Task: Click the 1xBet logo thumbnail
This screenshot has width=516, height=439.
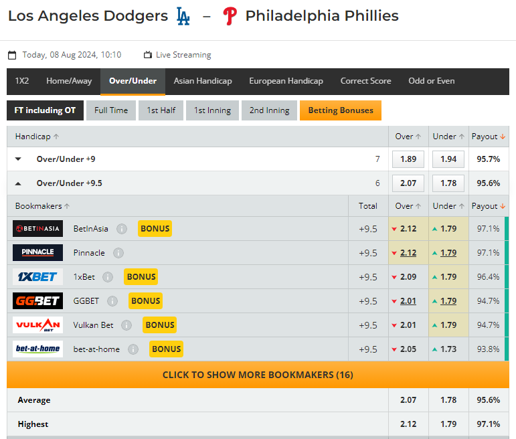Action: click(x=38, y=277)
